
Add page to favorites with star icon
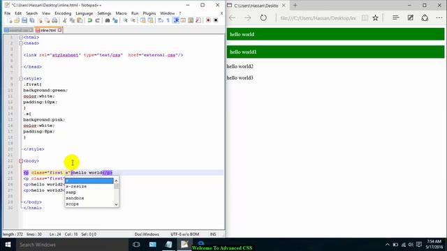pos(376,18)
